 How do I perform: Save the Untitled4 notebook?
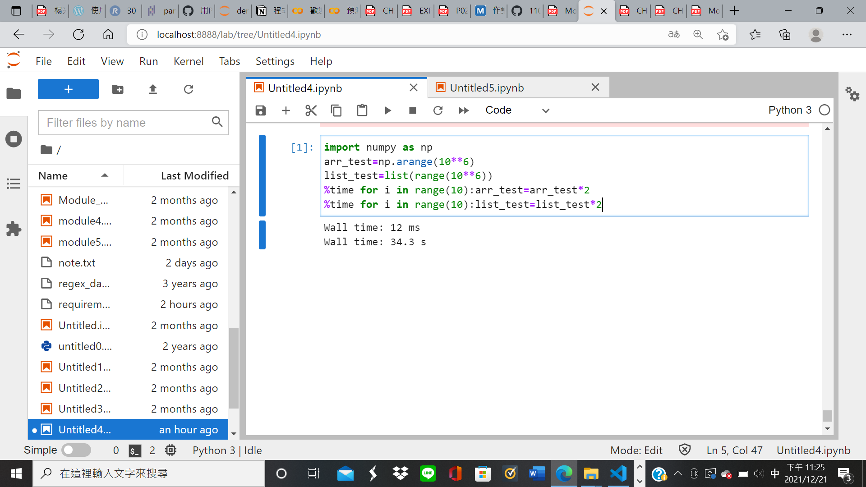(260, 110)
